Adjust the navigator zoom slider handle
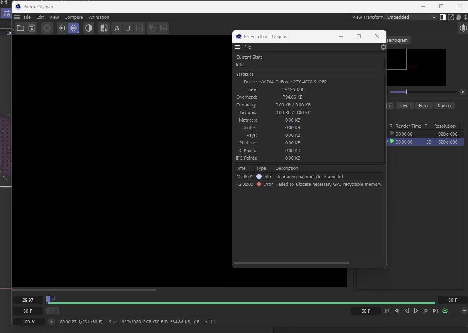Viewport: 468px width, 333px height. pos(407,92)
